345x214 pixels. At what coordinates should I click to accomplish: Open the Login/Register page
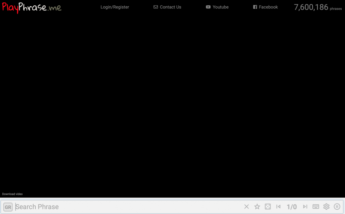115,7
